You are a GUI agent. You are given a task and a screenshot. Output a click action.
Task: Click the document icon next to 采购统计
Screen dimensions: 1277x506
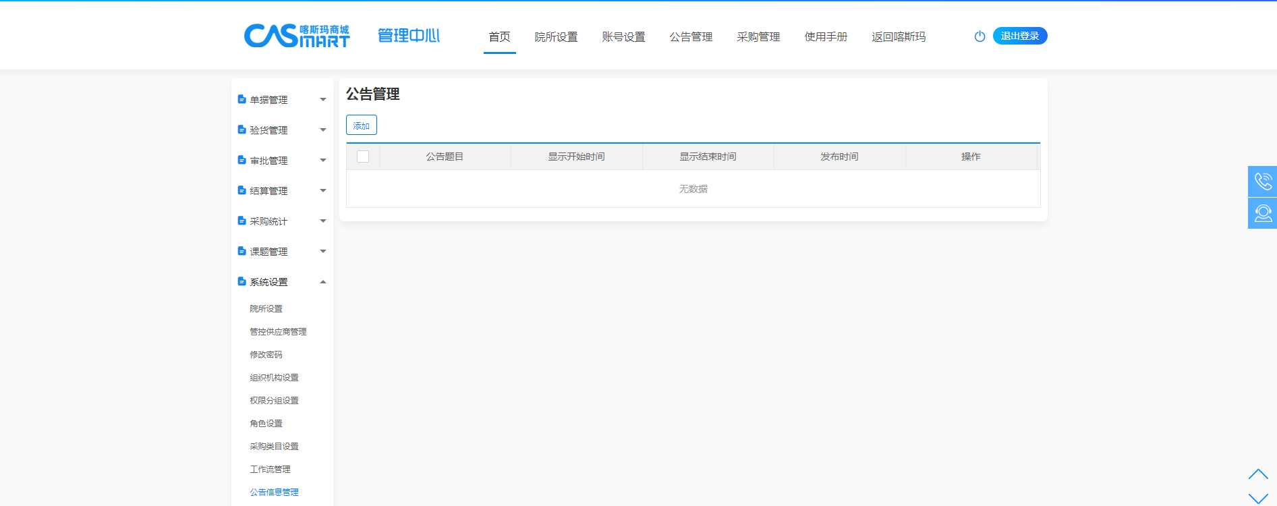[242, 221]
